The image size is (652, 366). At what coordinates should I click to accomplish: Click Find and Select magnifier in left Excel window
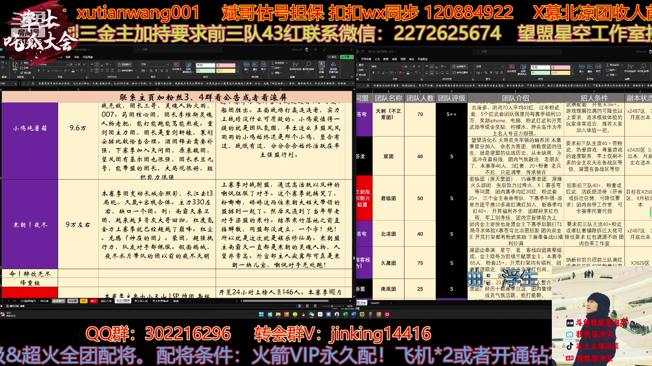[308, 64]
